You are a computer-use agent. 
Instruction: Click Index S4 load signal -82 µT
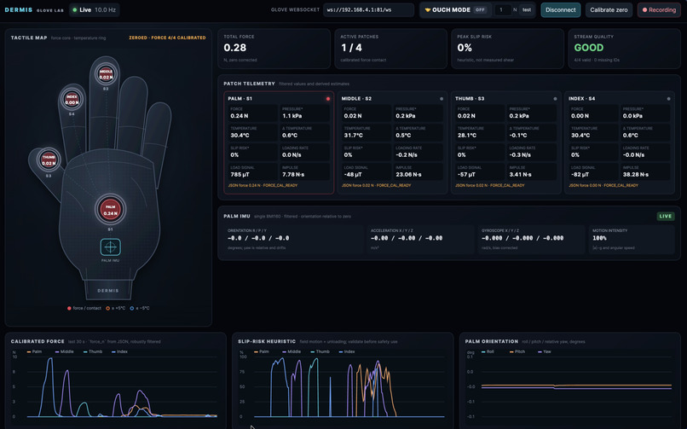pos(580,174)
